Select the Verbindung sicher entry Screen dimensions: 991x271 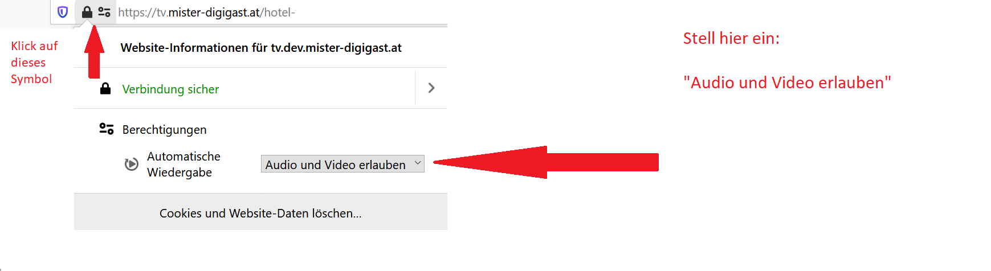(170, 89)
